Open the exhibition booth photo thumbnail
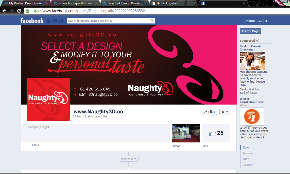This screenshot has height=174, width=290. 186,133
